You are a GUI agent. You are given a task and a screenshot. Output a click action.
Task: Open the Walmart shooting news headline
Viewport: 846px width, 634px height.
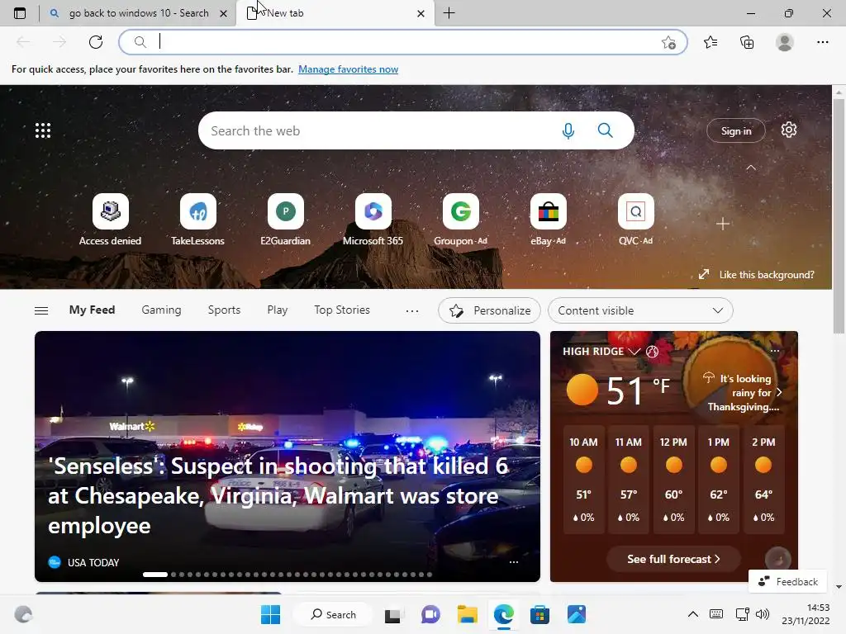(x=278, y=495)
